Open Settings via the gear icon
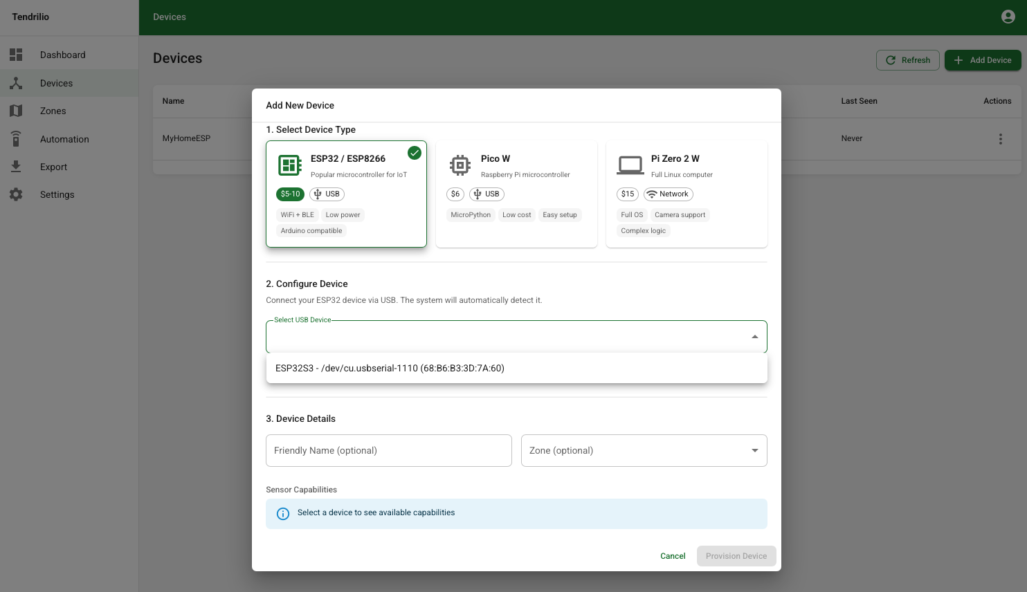Viewport: 1027px width, 592px height. point(16,194)
